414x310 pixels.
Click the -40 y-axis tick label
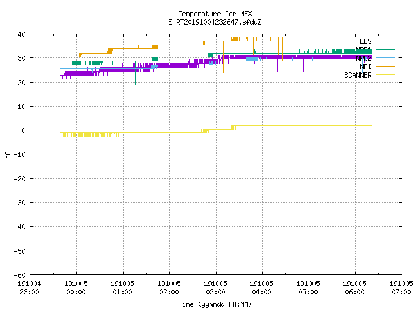20,227
